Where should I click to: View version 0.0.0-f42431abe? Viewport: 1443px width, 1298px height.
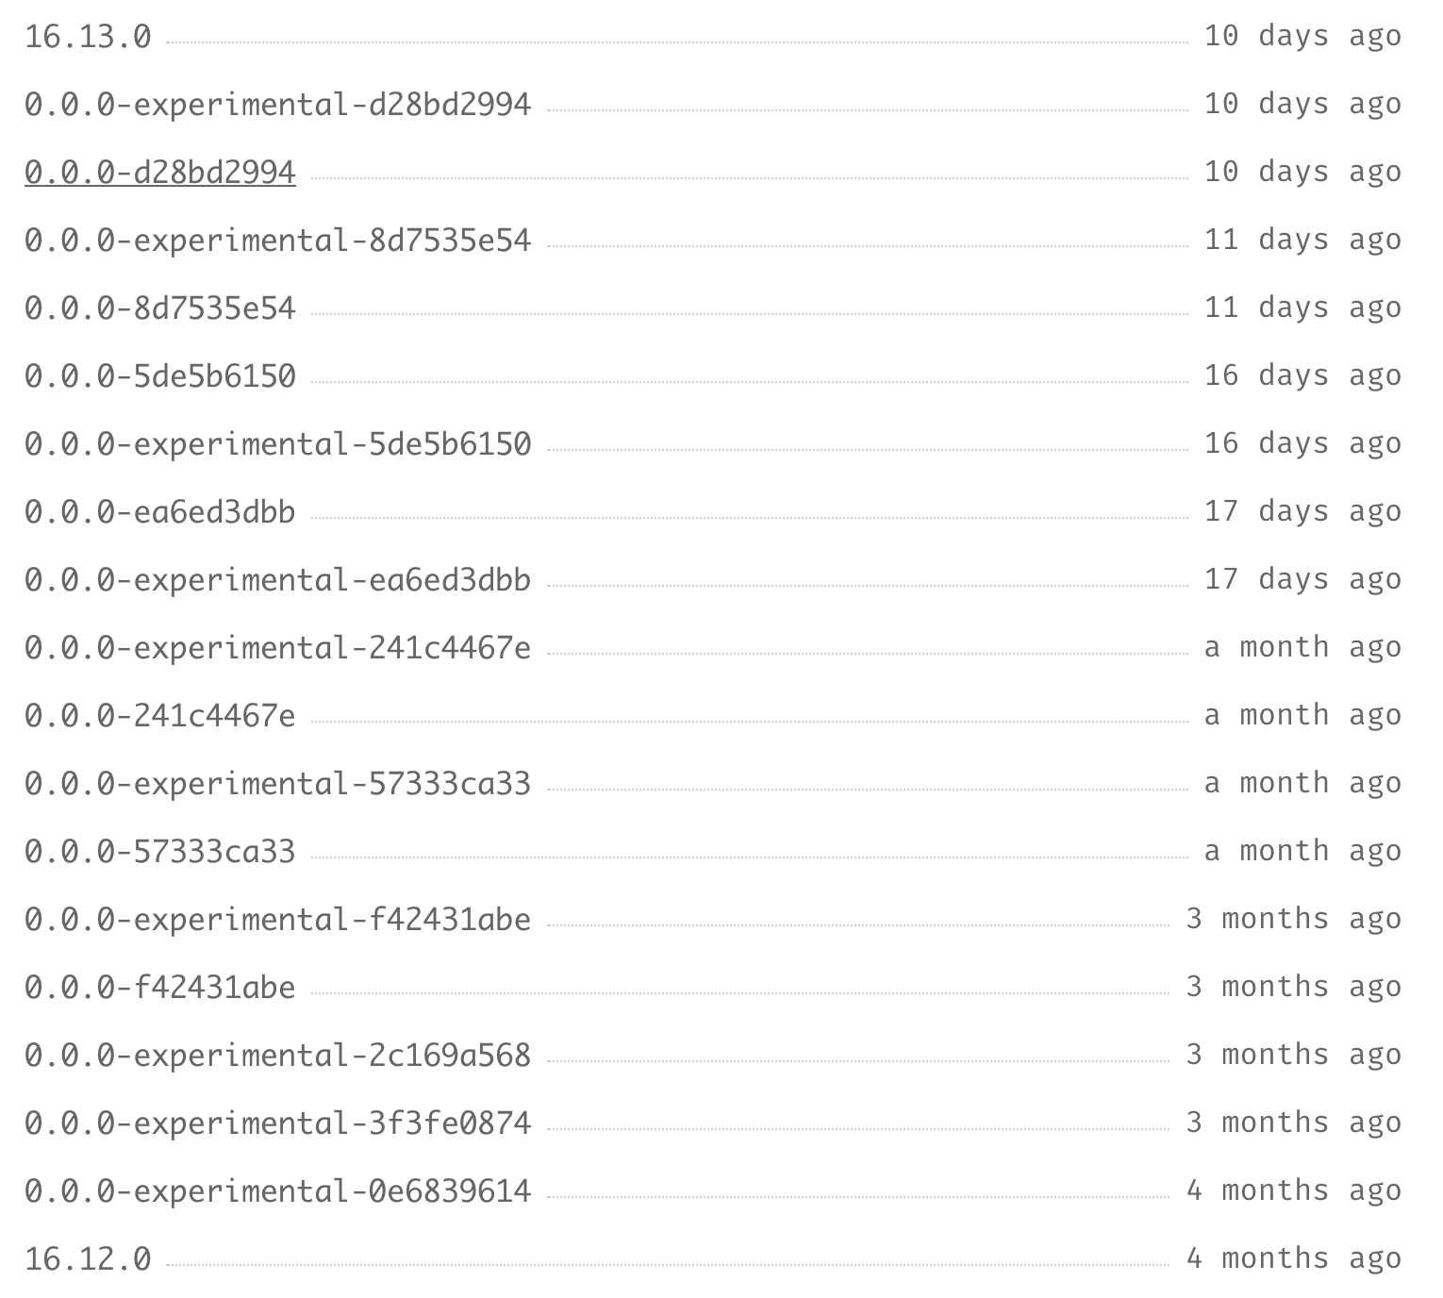click(160, 988)
